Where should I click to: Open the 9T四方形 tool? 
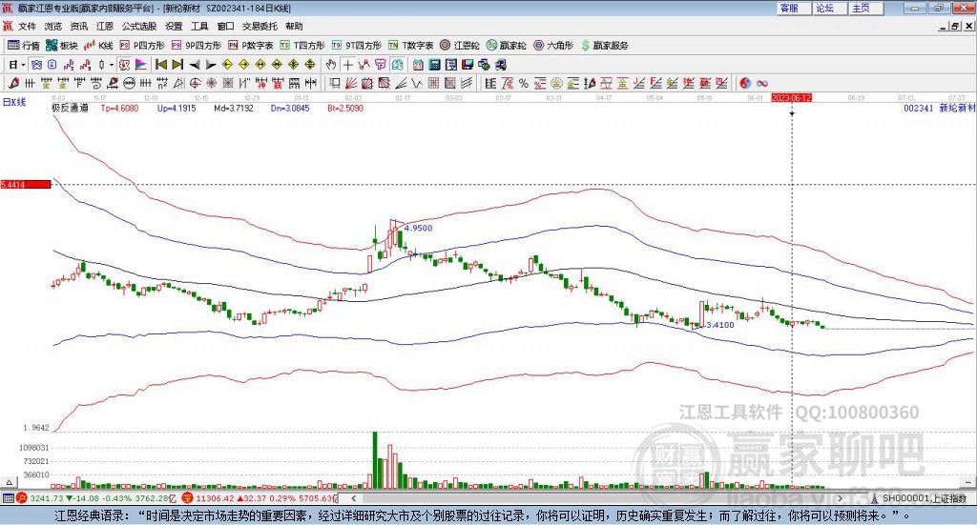(x=357, y=46)
